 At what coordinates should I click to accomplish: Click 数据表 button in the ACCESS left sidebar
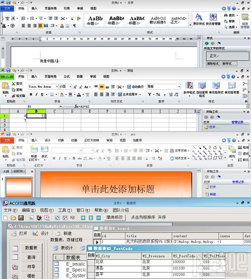[x=31, y=248]
